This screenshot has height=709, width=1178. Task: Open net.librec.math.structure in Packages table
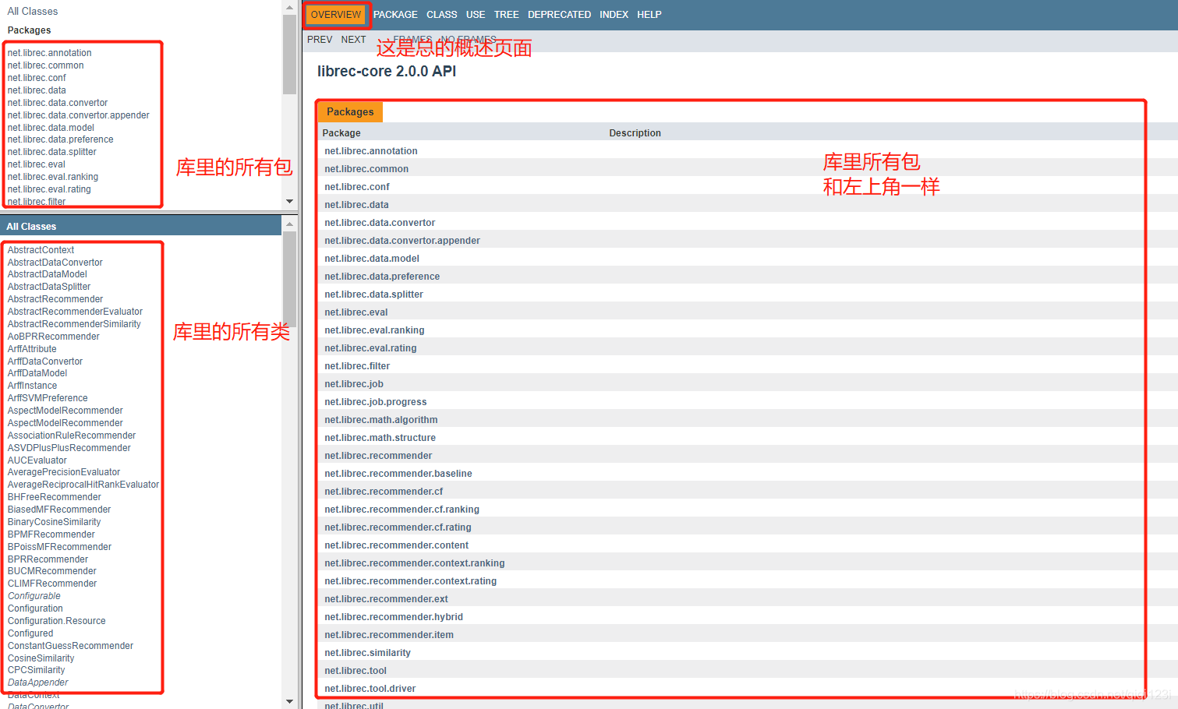tap(380, 438)
